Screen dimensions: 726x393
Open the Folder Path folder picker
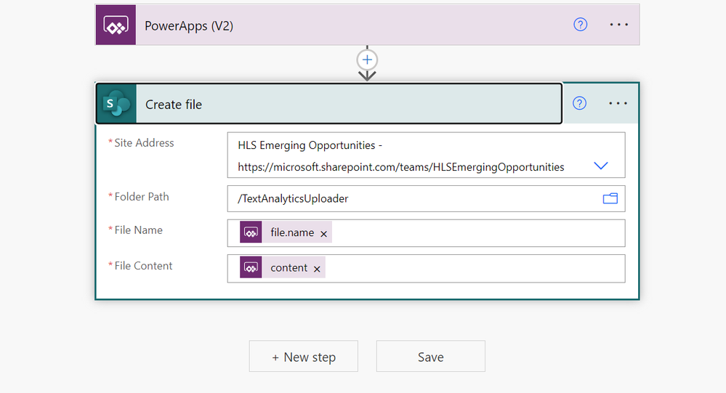(x=610, y=198)
